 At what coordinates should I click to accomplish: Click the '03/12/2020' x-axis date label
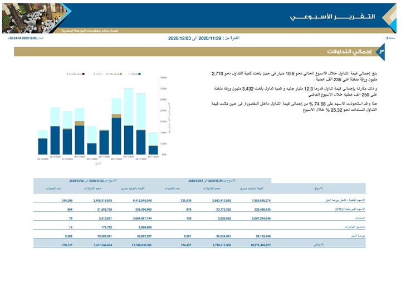point(43,159)
